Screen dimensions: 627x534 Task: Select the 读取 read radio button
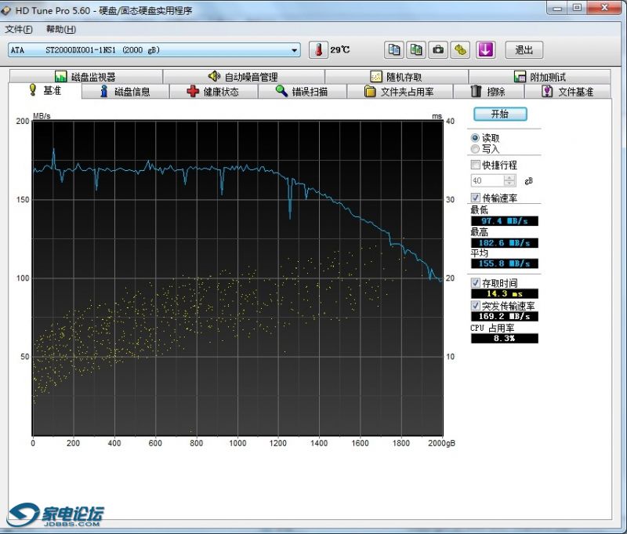[475, 138]
